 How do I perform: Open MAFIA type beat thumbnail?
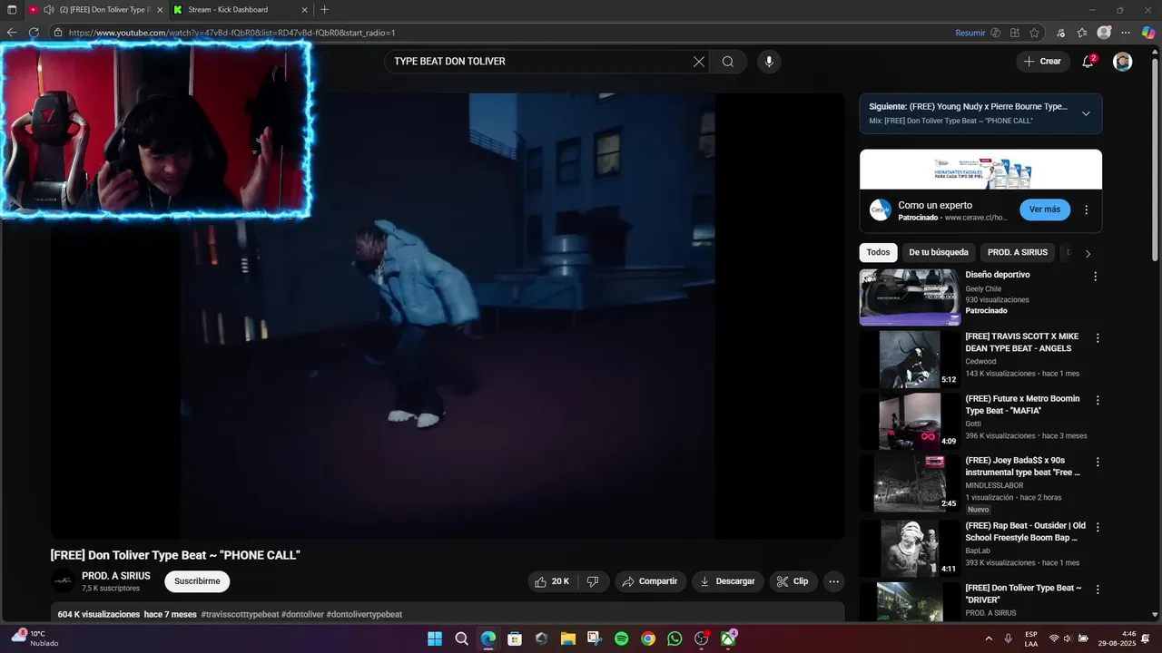pos(910,421)
